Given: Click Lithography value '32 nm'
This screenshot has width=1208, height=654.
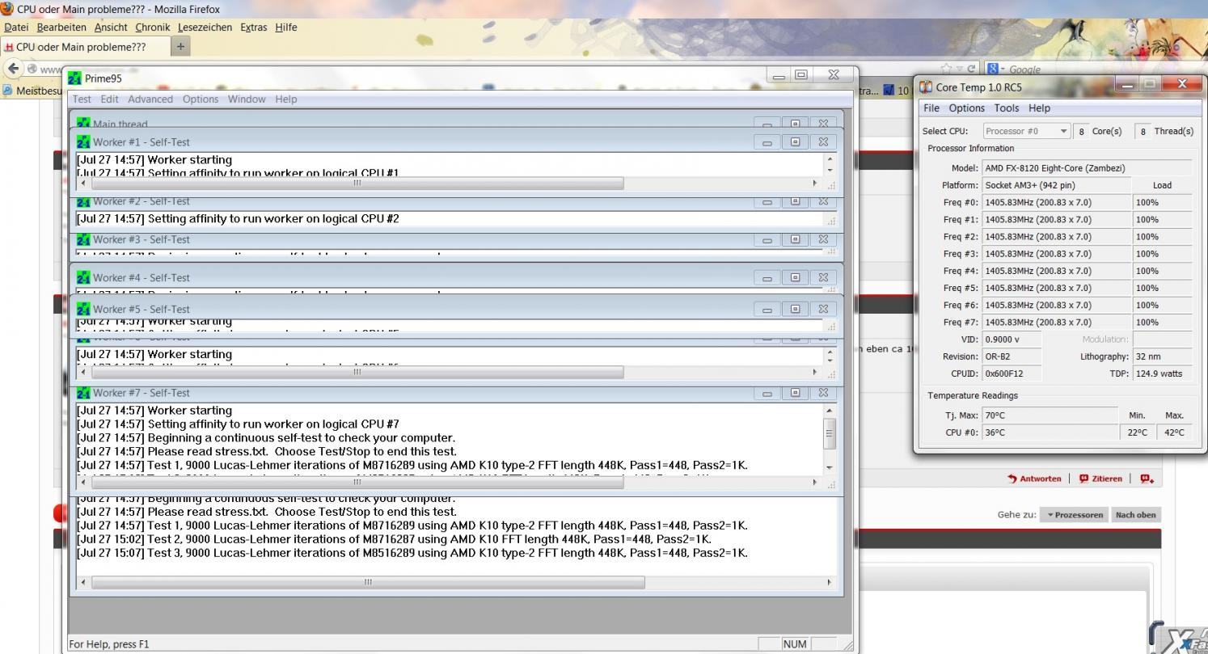Looking at the screenshot, I should tap(1148, 357).
